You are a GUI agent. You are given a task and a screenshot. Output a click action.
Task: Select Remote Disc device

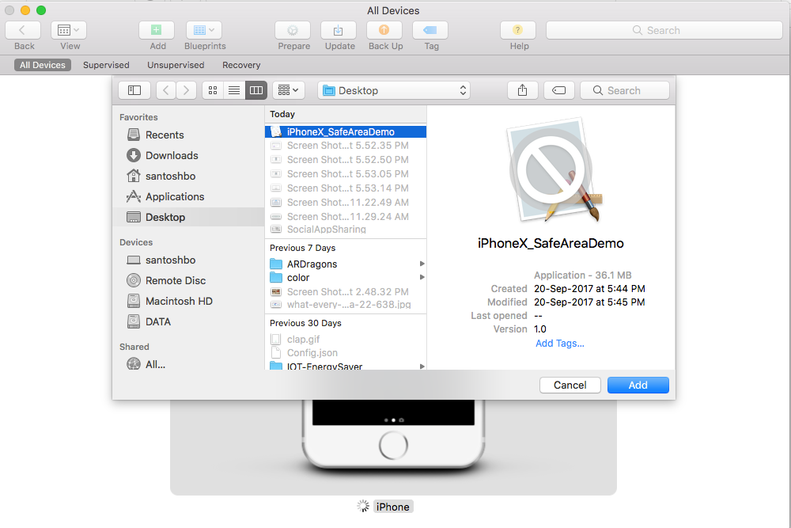click(x=189, y=281)
